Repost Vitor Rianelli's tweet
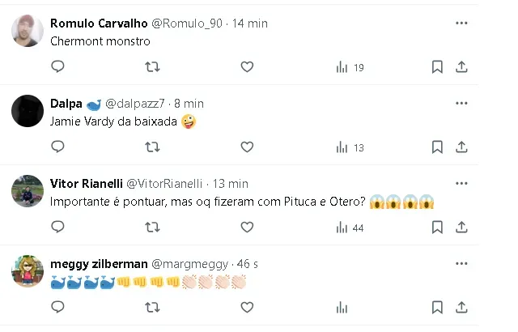Viewport: 518px width, 332px height. (151, 228)
